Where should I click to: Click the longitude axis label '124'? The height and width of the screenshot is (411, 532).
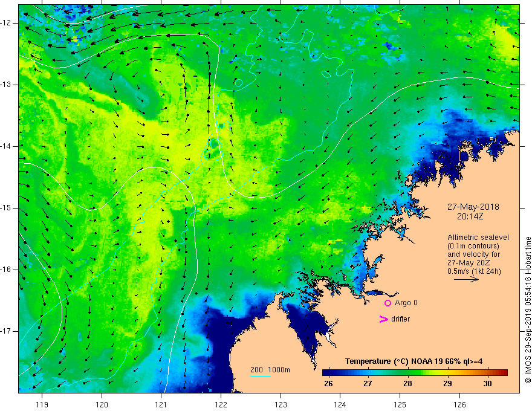click(x=340, y=404)
